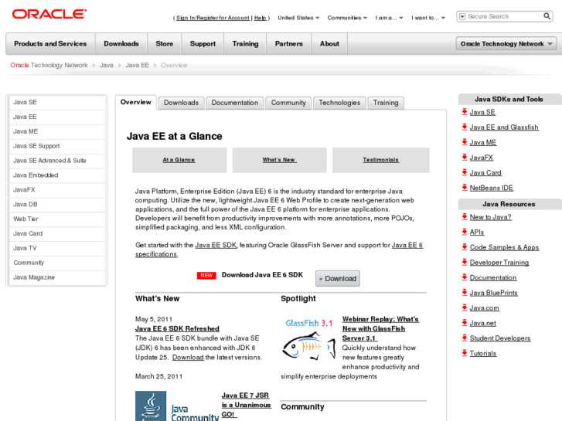Open the Java EE 7 JSR article link
This screenshot has width=562, height=421.
pyautogui.click(x=247, y=405)
